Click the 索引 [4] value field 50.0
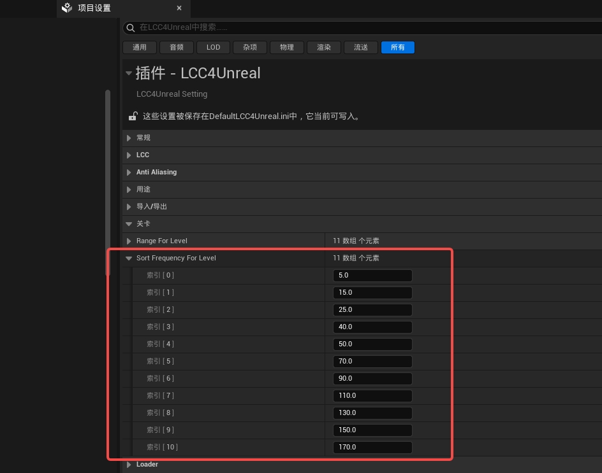Viewport: 602px width, 473px height. [x=372, y=344]
